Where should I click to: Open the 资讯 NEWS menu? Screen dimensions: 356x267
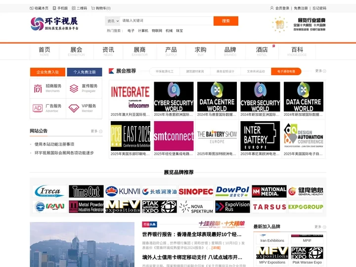tap(108, 51)
